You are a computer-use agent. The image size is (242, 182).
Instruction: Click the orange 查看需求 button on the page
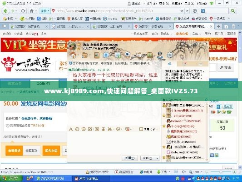coord(14,151)
